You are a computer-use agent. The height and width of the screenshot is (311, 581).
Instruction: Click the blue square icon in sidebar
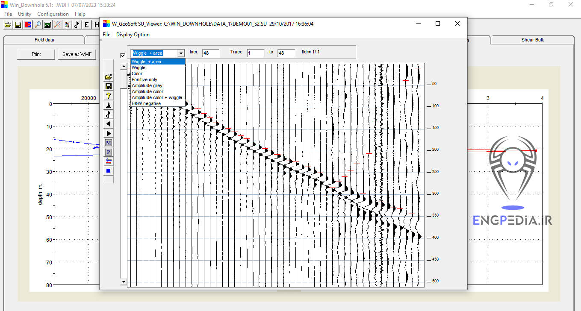(109, 171)
